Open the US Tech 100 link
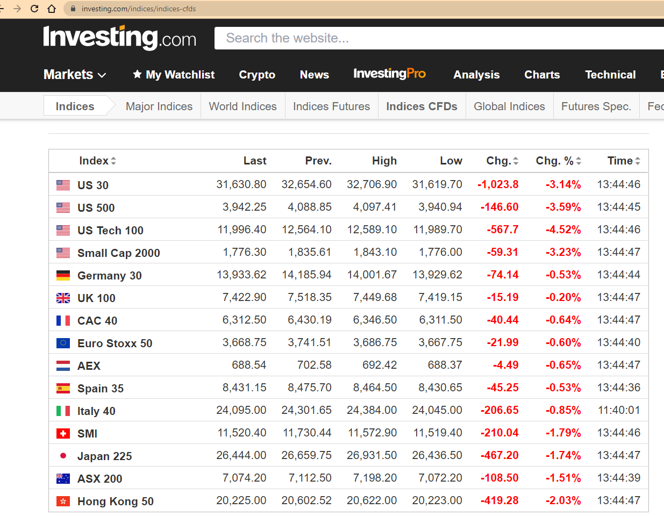This screenshot has width=664, height=516. pyautogui.click(x=110, y=231)
